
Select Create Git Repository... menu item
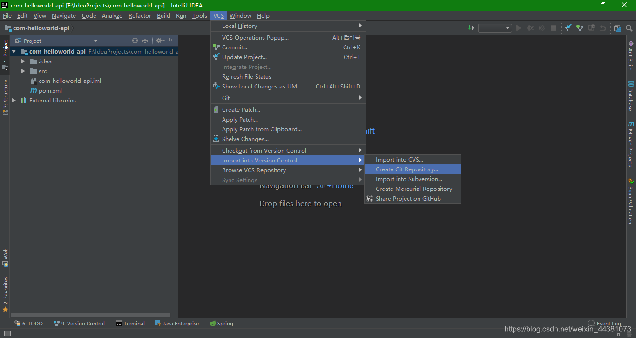point(413,169)
